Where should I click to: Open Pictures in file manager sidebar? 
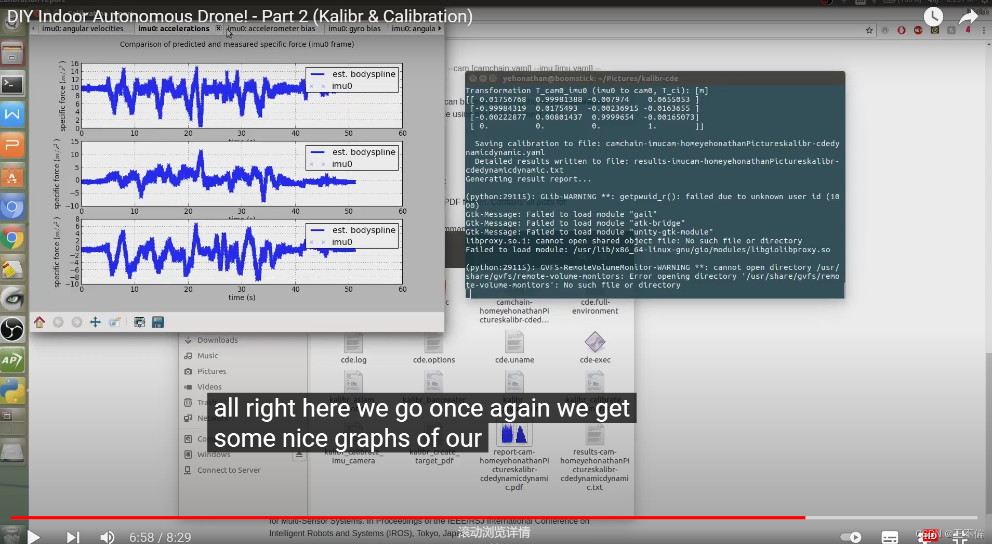(x=211, y=371)
